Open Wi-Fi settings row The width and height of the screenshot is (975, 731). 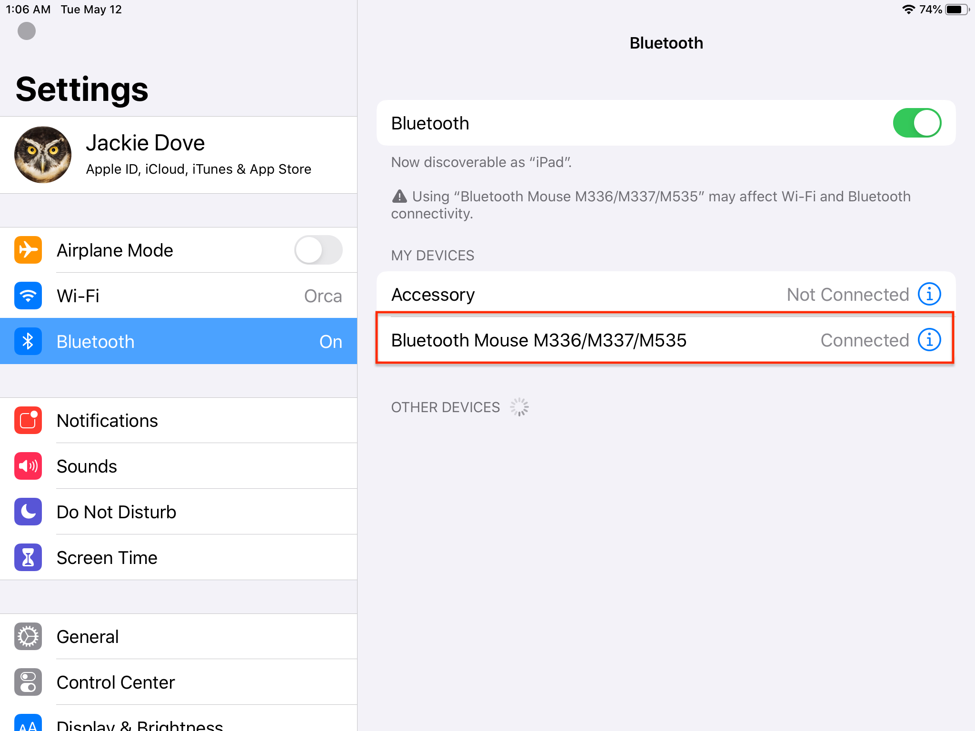[179, 296]
